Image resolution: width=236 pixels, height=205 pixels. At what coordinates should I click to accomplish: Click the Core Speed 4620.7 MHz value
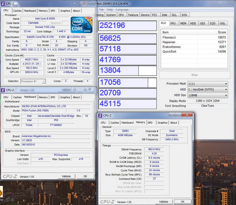click(x=31, y=59)
